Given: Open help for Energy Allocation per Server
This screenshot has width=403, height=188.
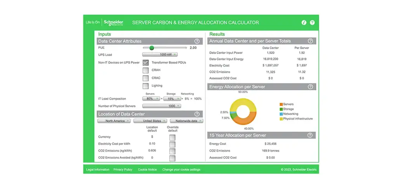Looking at the screenshot, I should (x=310, y=87).
